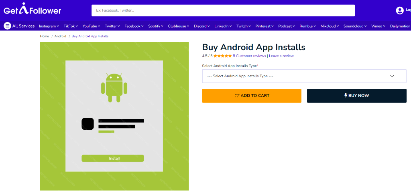Focus the search field
The image size is (411, 193).
pyautogui.click(x=223, y=10)
